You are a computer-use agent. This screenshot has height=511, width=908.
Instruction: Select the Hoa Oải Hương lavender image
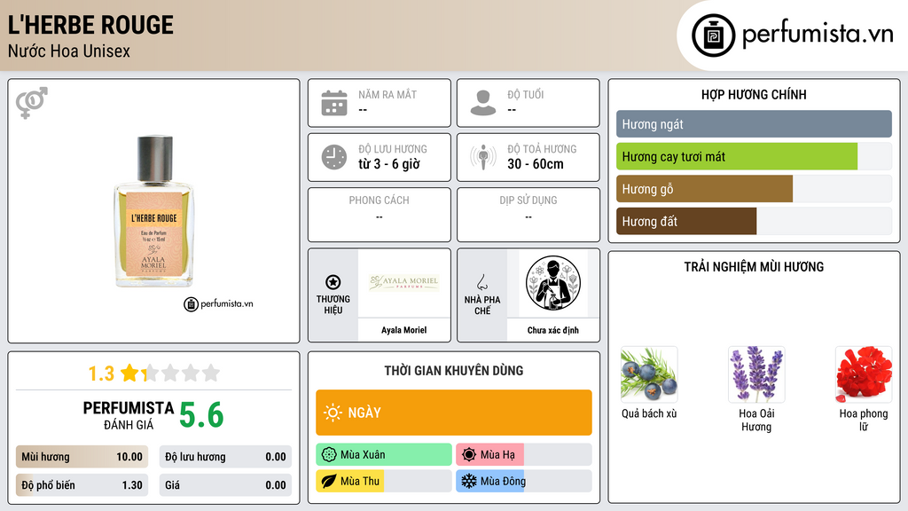point(756,374)
